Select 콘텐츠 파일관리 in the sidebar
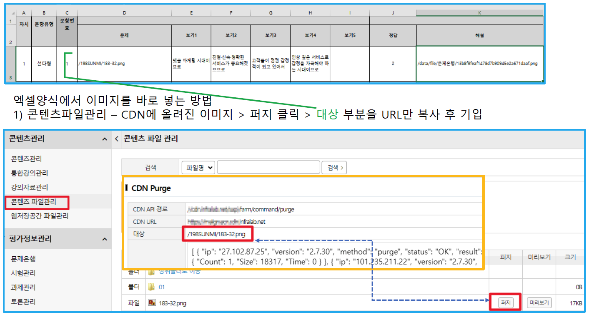 click(34, 202)
